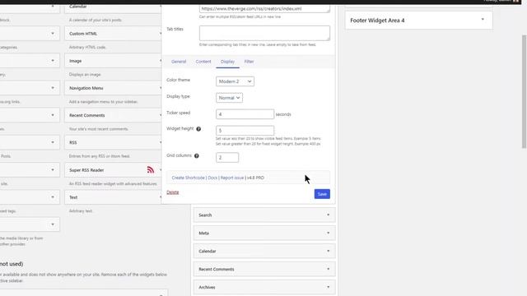527x296 pixels.
Task: Switch to the Content tab
Action: pyautogui.click(x=203, y=62)
